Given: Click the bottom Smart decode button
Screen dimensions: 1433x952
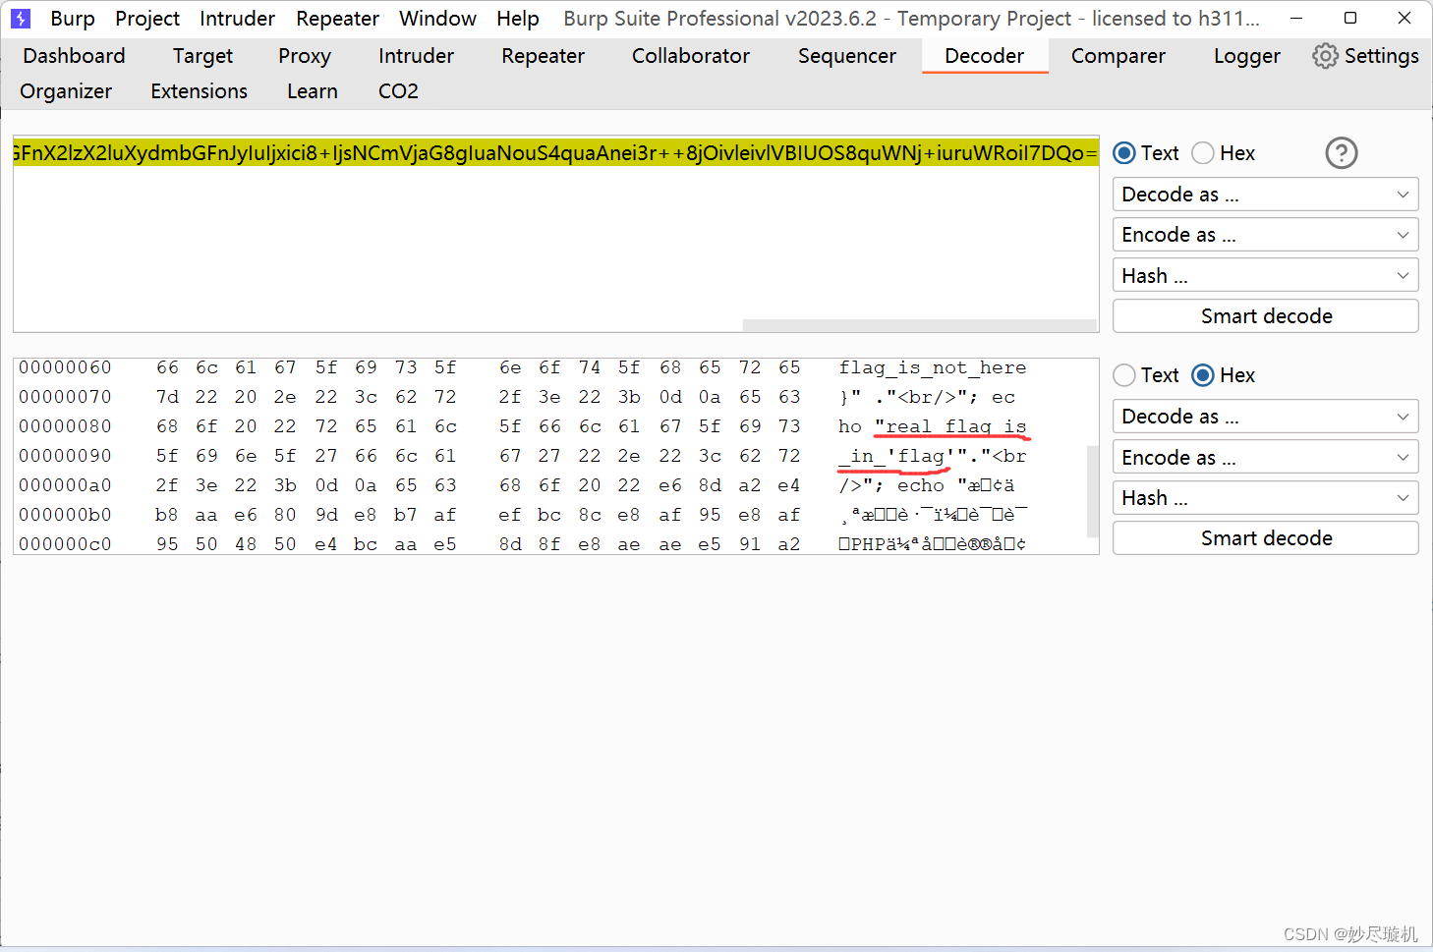Looking at the screenshot, I should (1265, 537).
